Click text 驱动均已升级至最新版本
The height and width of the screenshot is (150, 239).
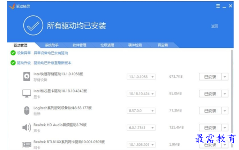53,63
